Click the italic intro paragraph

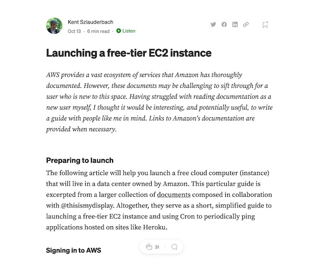pyautogui.click(x=159, y=102)
